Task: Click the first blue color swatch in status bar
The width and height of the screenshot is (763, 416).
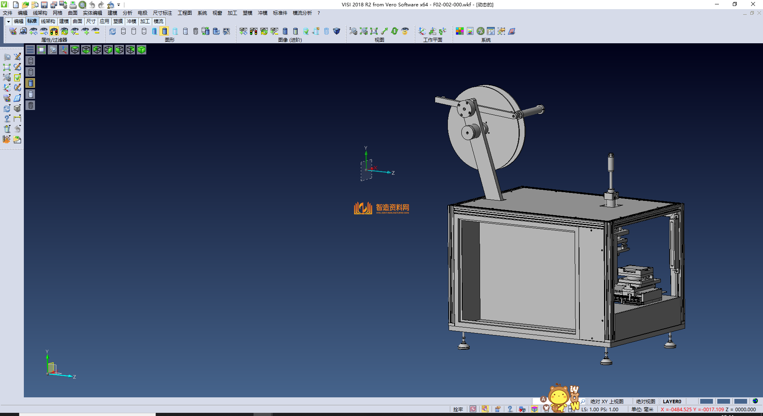Action: pos(706,401)
